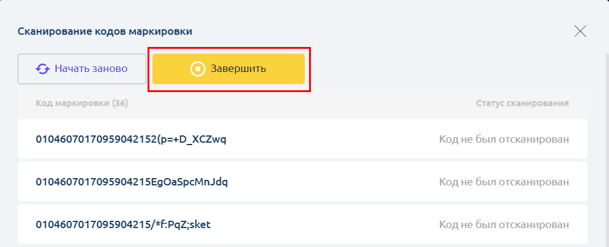This screenshot has height=247, width=609.
Task: Select code ending with /*f:PqZ;sket
Action: 123,224
